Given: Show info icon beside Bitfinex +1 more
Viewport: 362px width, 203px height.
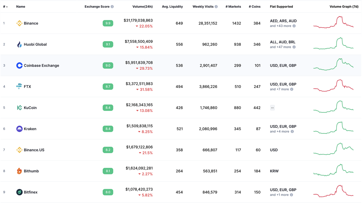Looking at the screenshot, I should coord(292,195).
